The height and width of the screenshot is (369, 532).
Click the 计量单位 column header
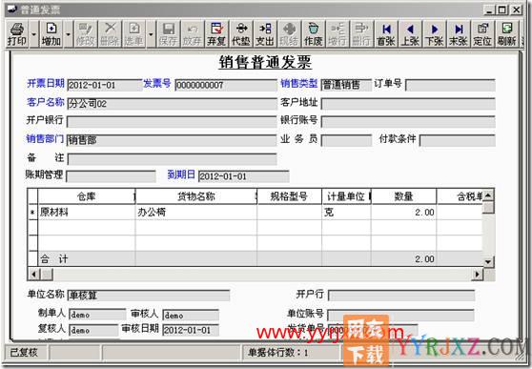[346, 196]
